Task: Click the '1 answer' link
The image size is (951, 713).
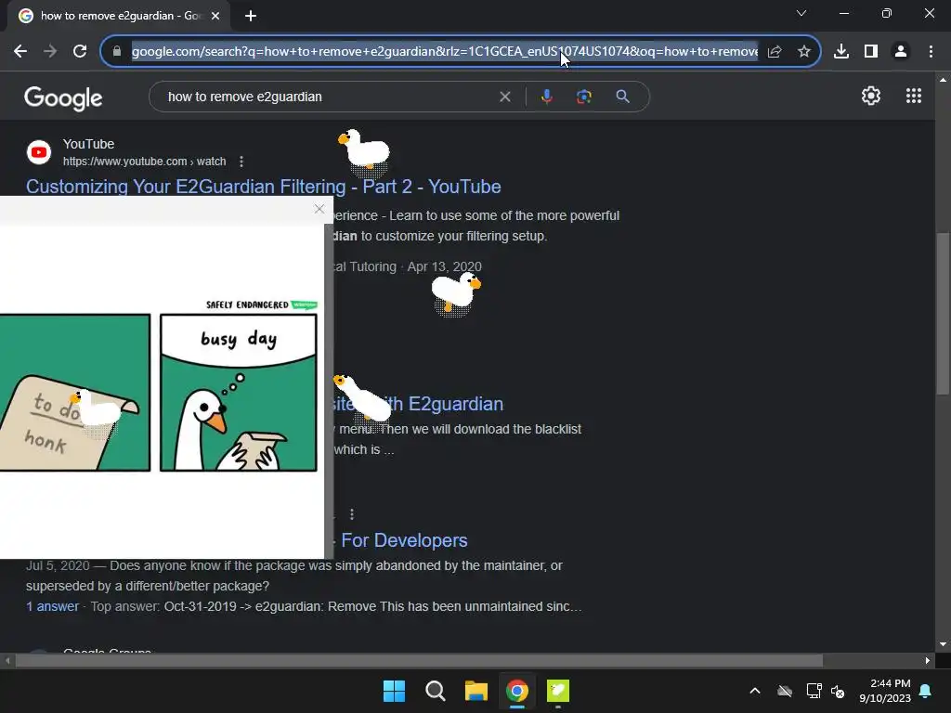Action: coord(52,606)
